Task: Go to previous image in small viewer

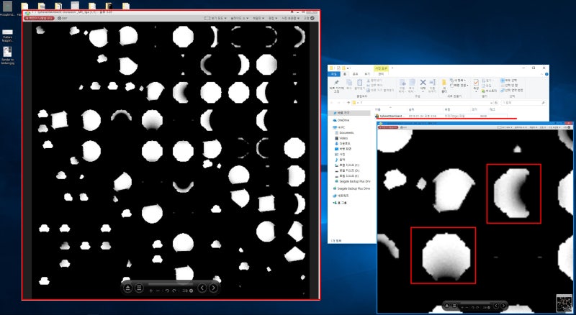Action: (495, 306)
